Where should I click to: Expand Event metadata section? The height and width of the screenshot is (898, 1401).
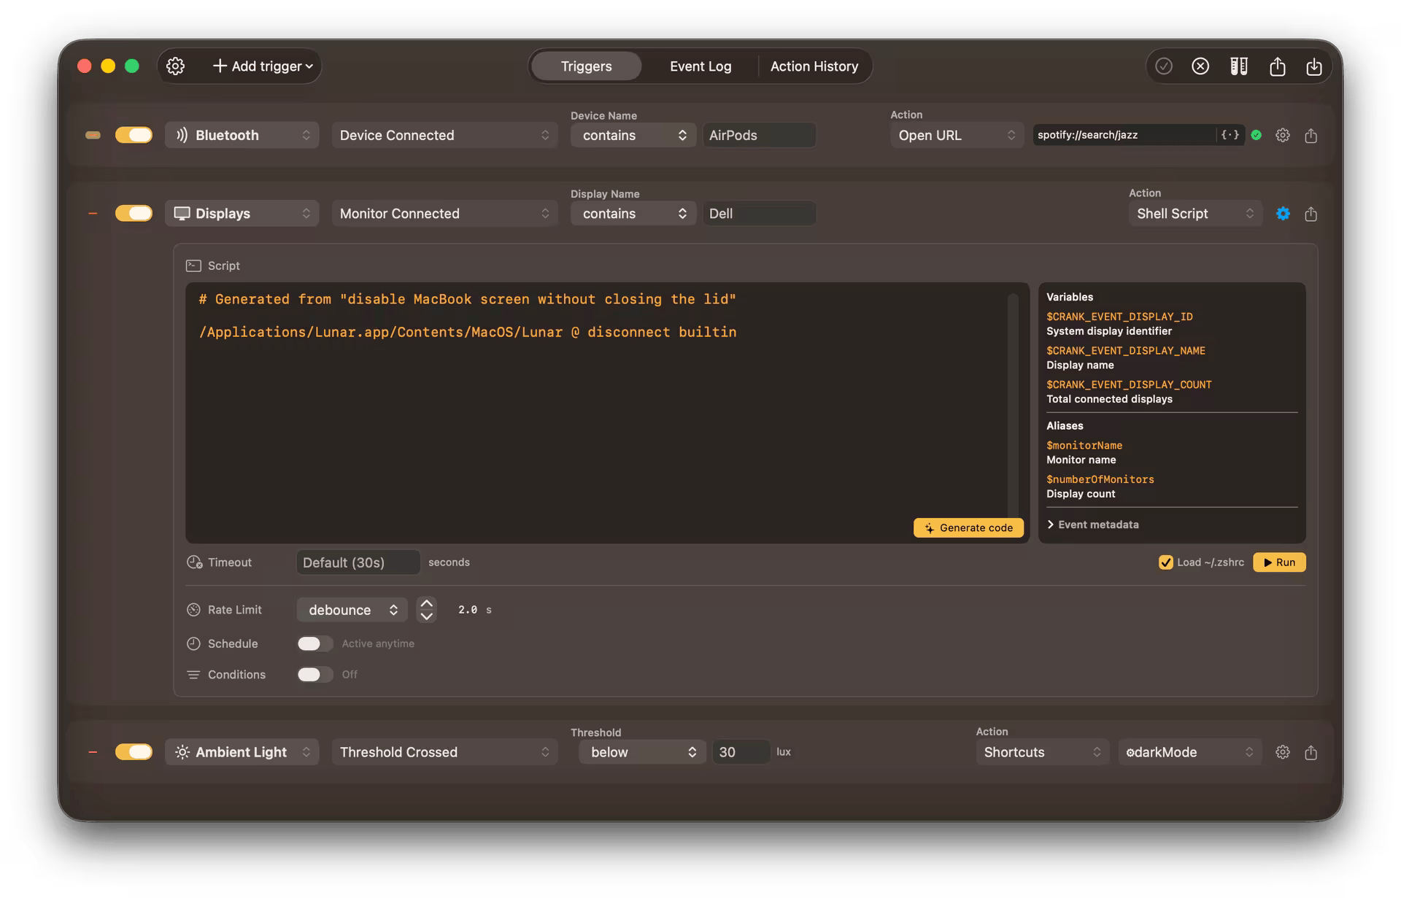coord(1092,525)
